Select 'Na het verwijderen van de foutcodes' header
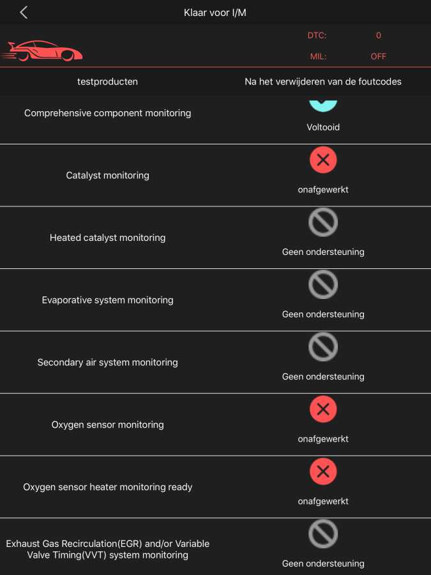The height and width of the screenshot is (575, 431). pos(323,82)
